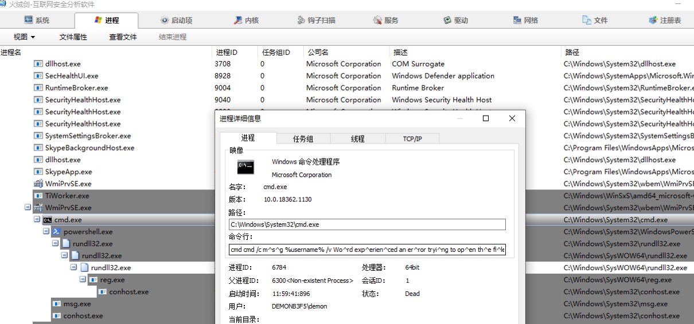The width and height of the screenshot is (694, 324).
Task: Switch to the 驱动 drivers tab
Action: point(456,20)
